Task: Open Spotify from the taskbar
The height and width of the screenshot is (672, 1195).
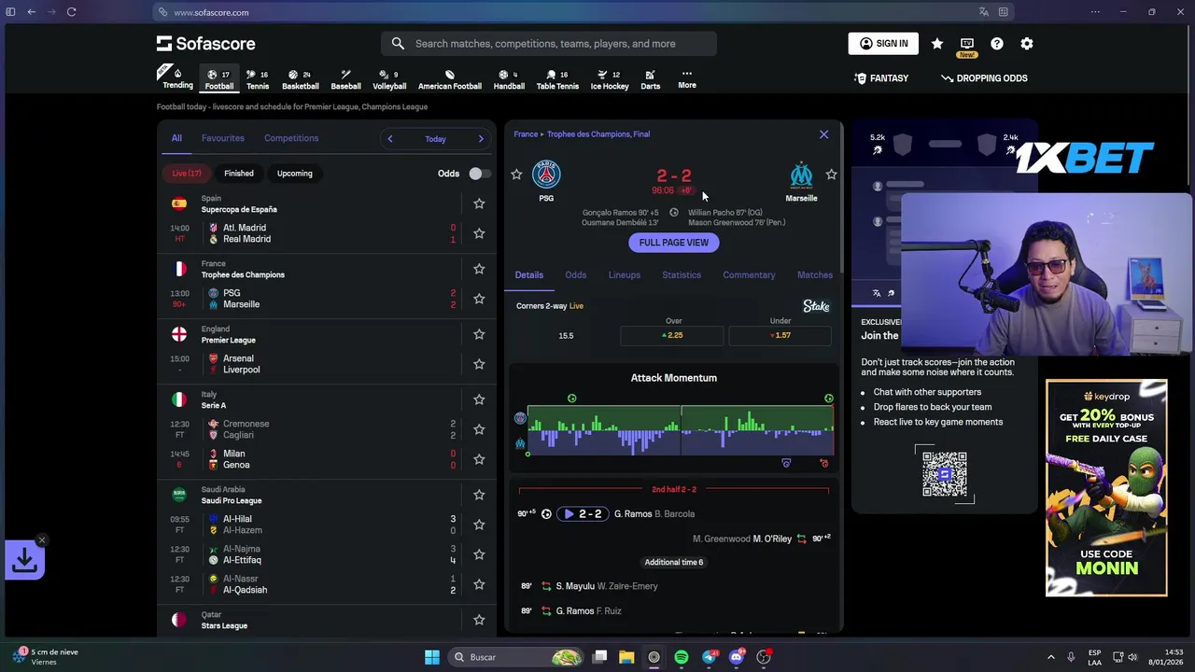Action: coord(682,657)
